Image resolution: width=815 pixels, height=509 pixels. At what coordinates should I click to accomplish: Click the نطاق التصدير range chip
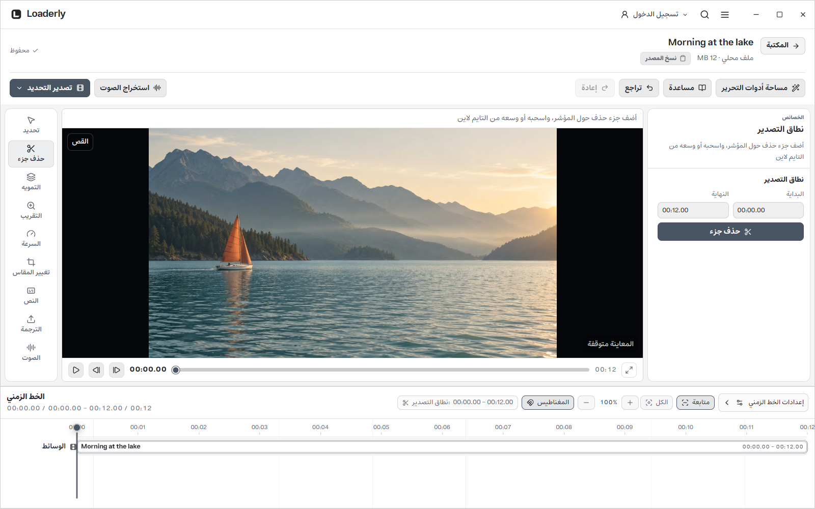(x=458, y=403)
